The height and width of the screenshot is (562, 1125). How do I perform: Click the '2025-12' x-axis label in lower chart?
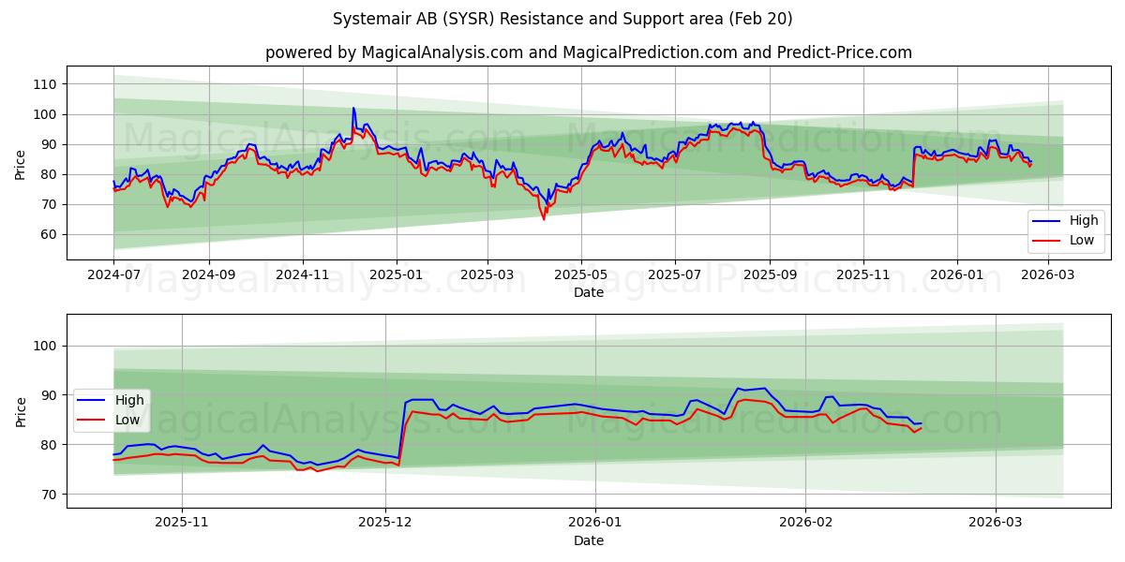[x=386, y=525]
